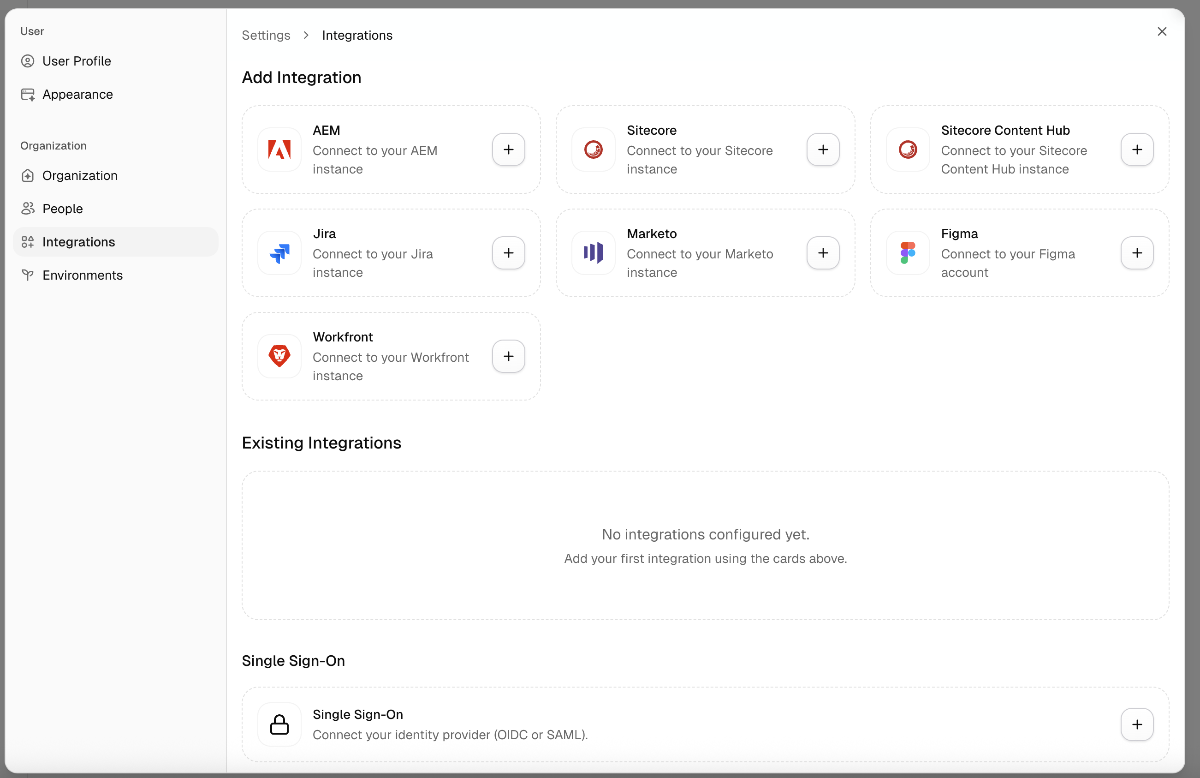Navigate to Settings breadcrumb link

266,36
